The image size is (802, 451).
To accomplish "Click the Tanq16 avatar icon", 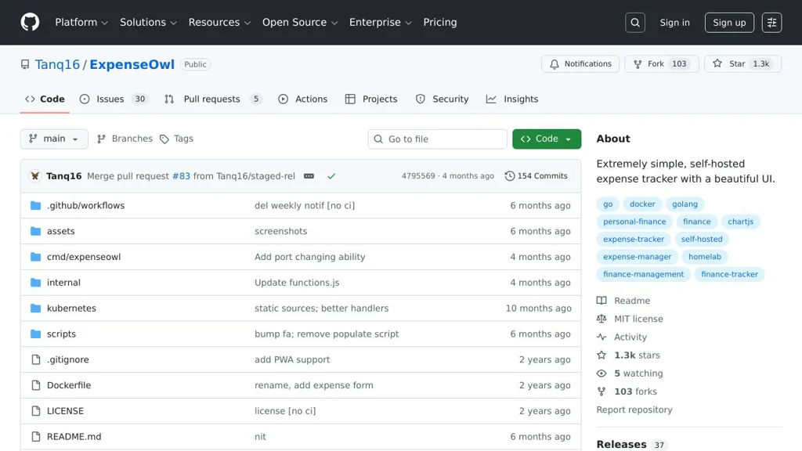I will pyautogui.click(x=35, y=176).
